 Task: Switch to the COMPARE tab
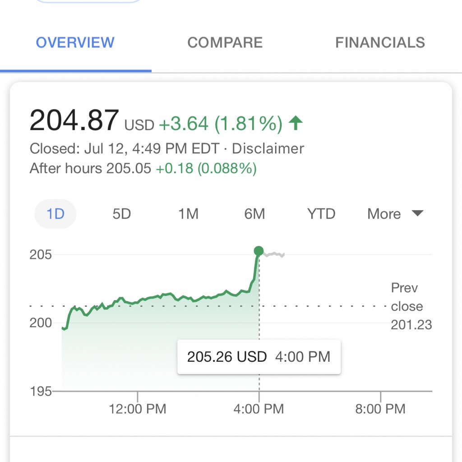[225, 43]
